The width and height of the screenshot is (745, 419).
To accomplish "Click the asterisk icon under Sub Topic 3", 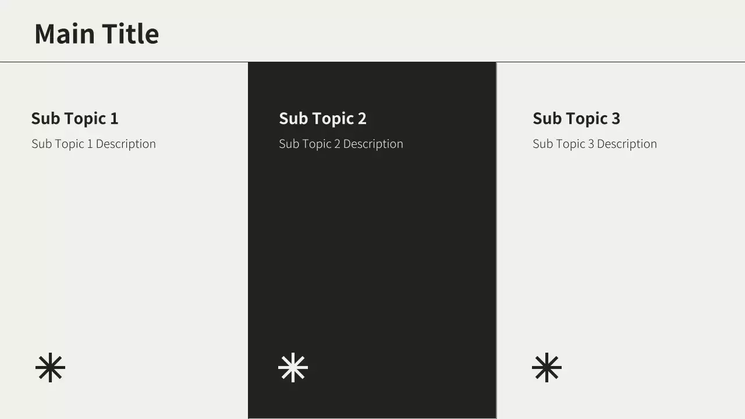I will tap(547, 368).
